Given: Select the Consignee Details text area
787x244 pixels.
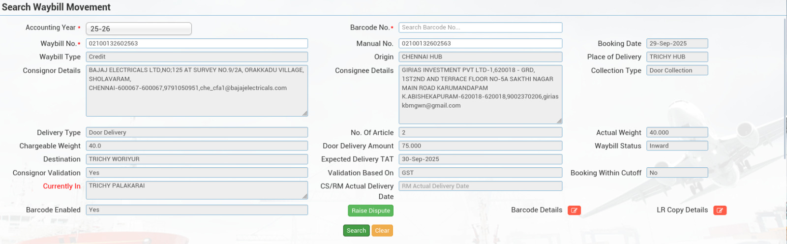Looking at the screenshot, I should 480,94.
